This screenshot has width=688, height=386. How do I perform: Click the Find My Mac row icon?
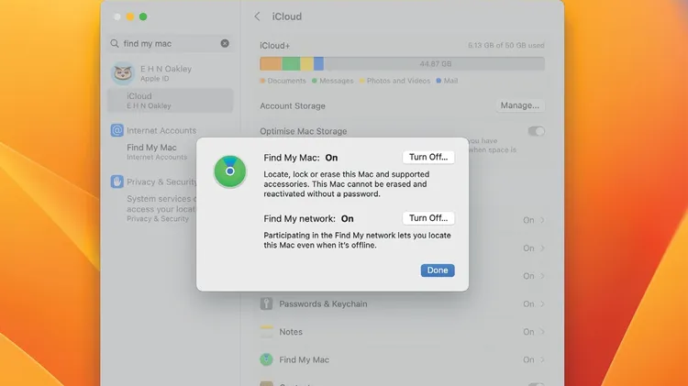click(x=266, y=359)
